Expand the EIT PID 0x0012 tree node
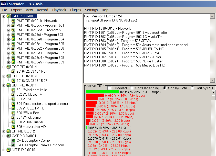The image size is (216, 156). pos(4,131)
